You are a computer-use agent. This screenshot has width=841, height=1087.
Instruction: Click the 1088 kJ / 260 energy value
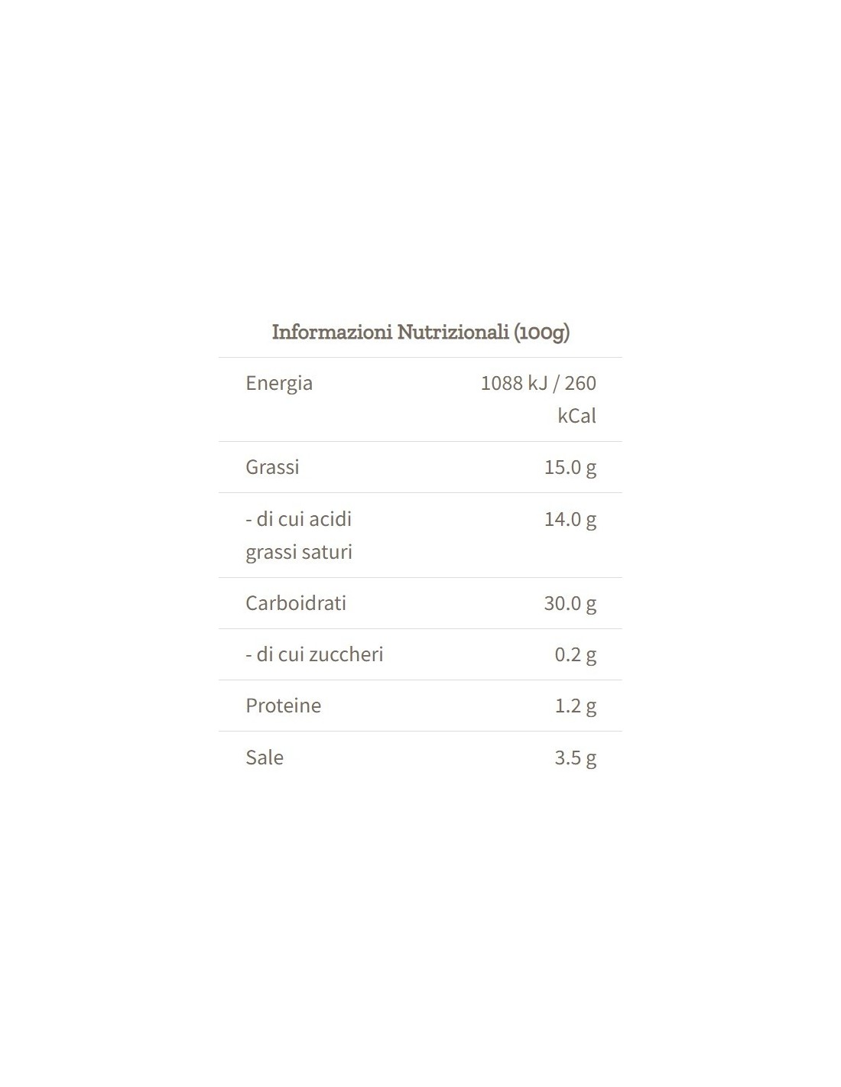click(538, 383)
